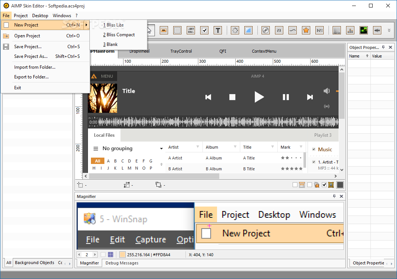This screenshot has width=397, height=279.
Task: Select the equalizer bars element tool
Action: tap(350, 31)
